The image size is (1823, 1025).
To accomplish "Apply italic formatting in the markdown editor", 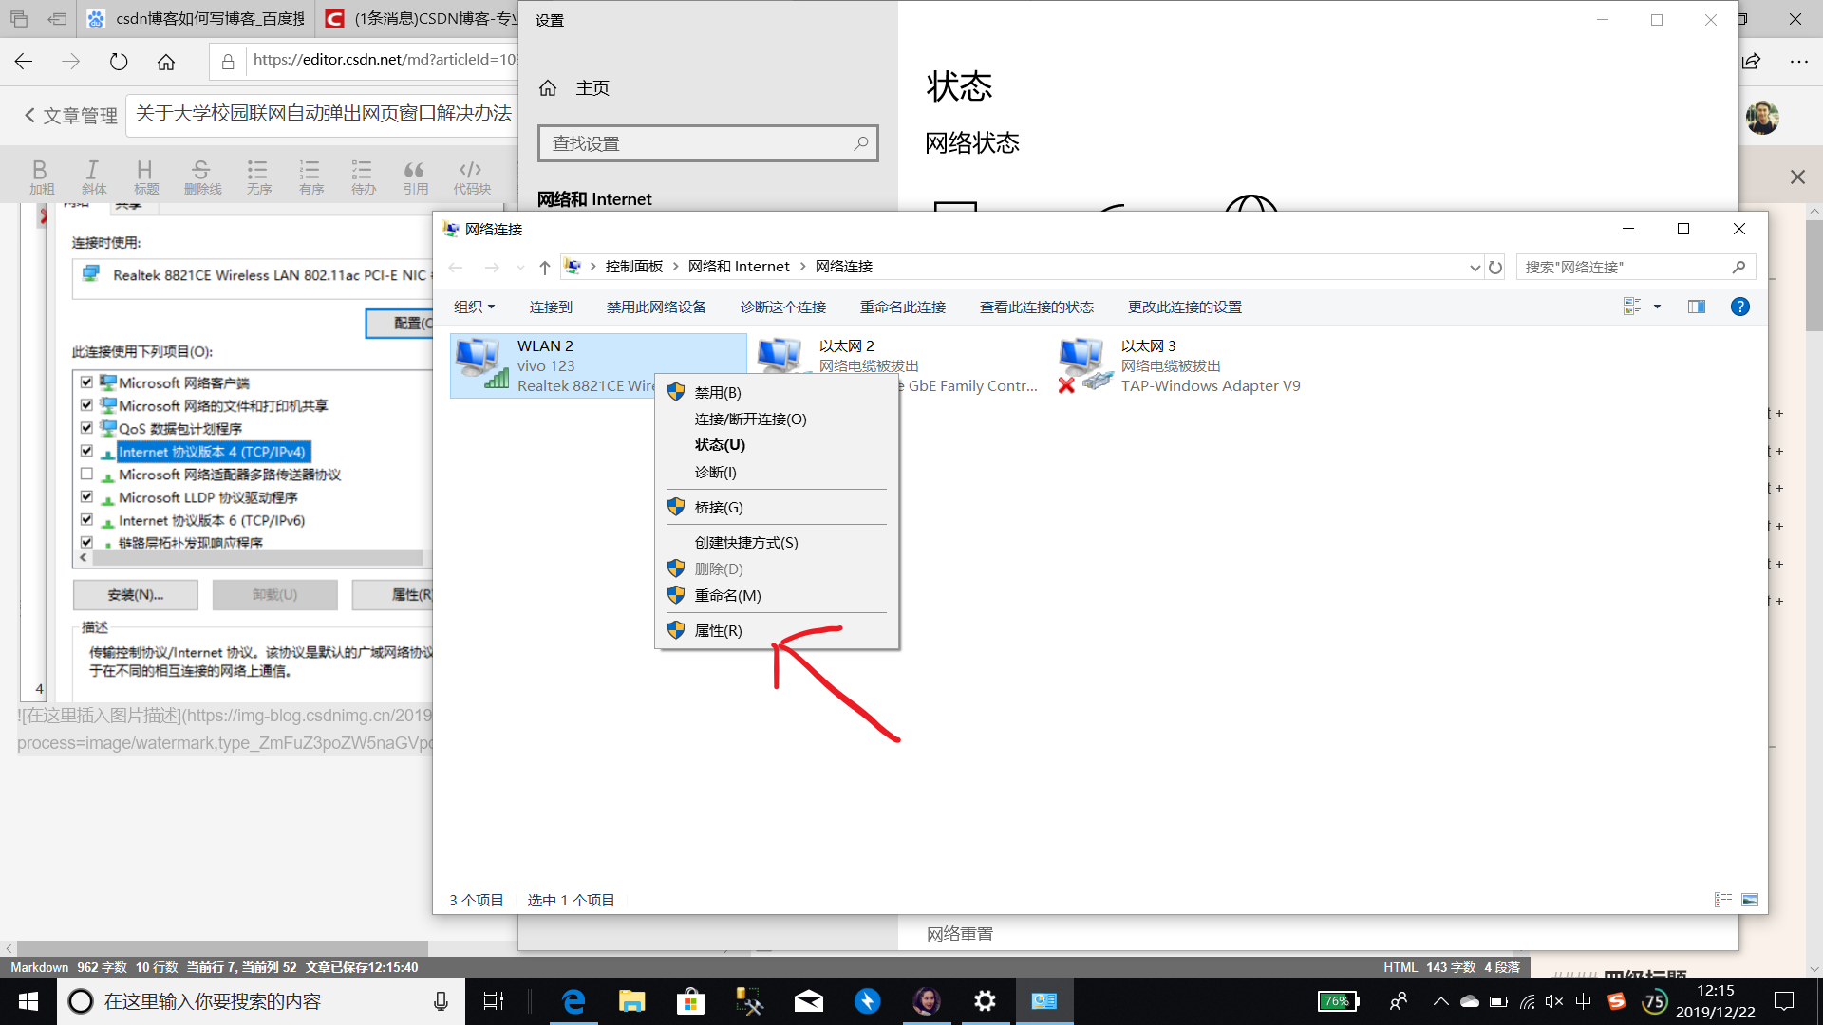I will 92,176.
